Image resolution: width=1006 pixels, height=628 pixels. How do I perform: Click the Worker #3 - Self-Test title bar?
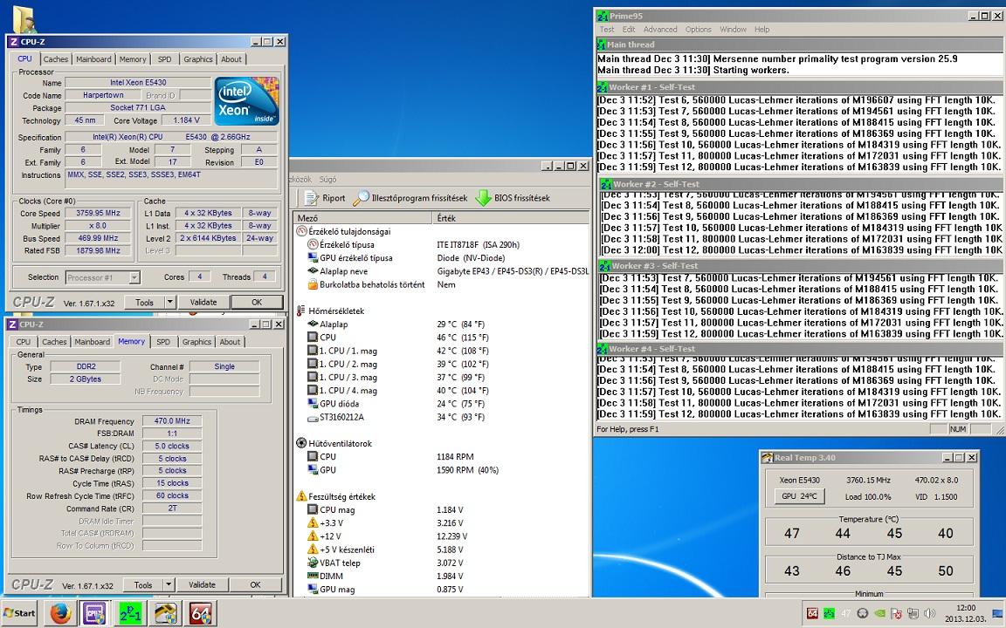click(802, 265)
